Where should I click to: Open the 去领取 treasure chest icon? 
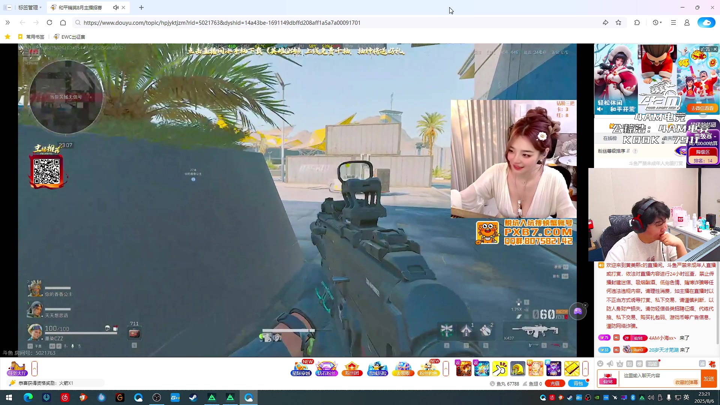click(x=403, y=368)
